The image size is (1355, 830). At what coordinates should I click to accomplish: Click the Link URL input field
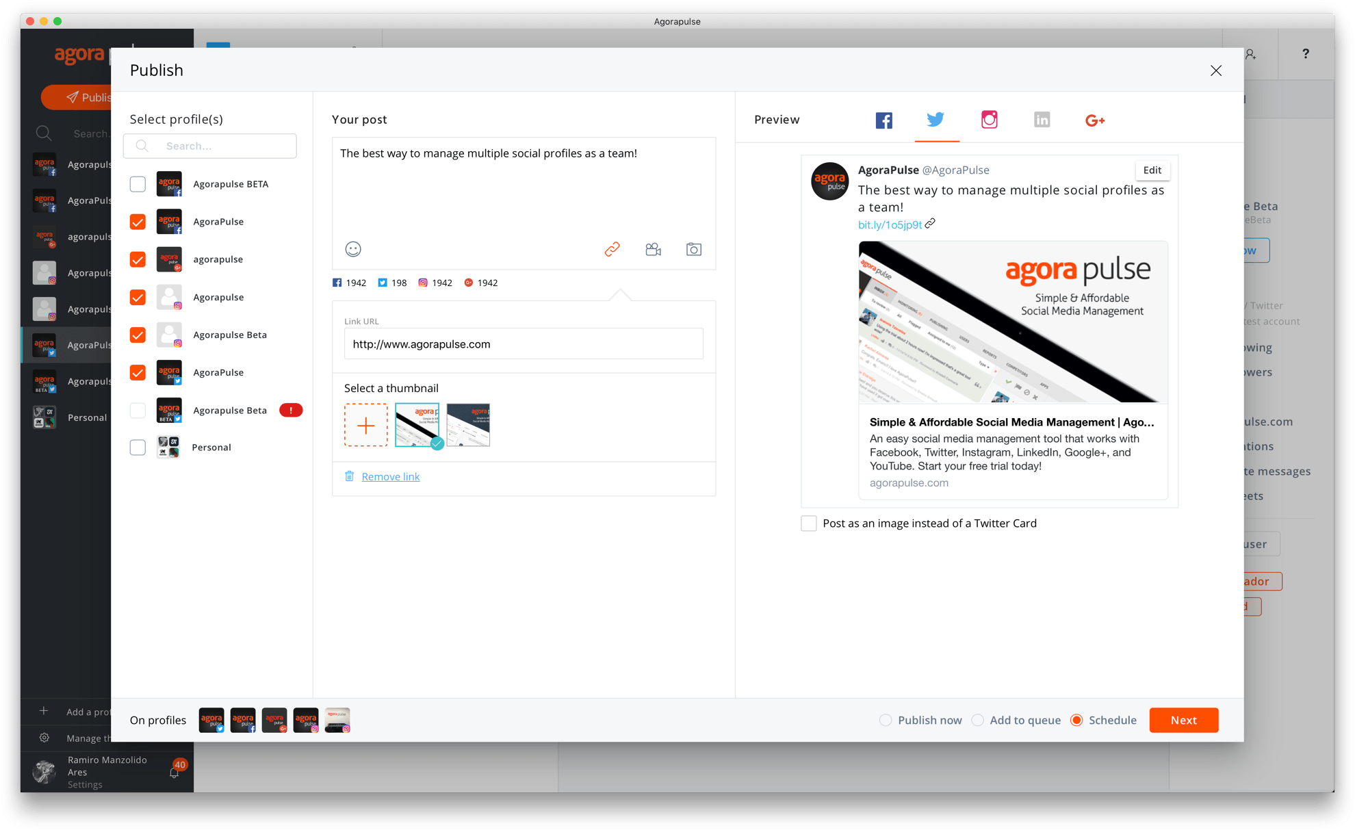tap(525, 343)
